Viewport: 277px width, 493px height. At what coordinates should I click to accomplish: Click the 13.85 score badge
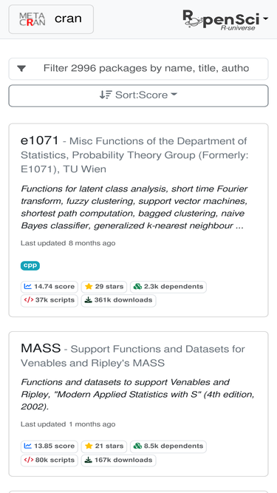point(49,446)
